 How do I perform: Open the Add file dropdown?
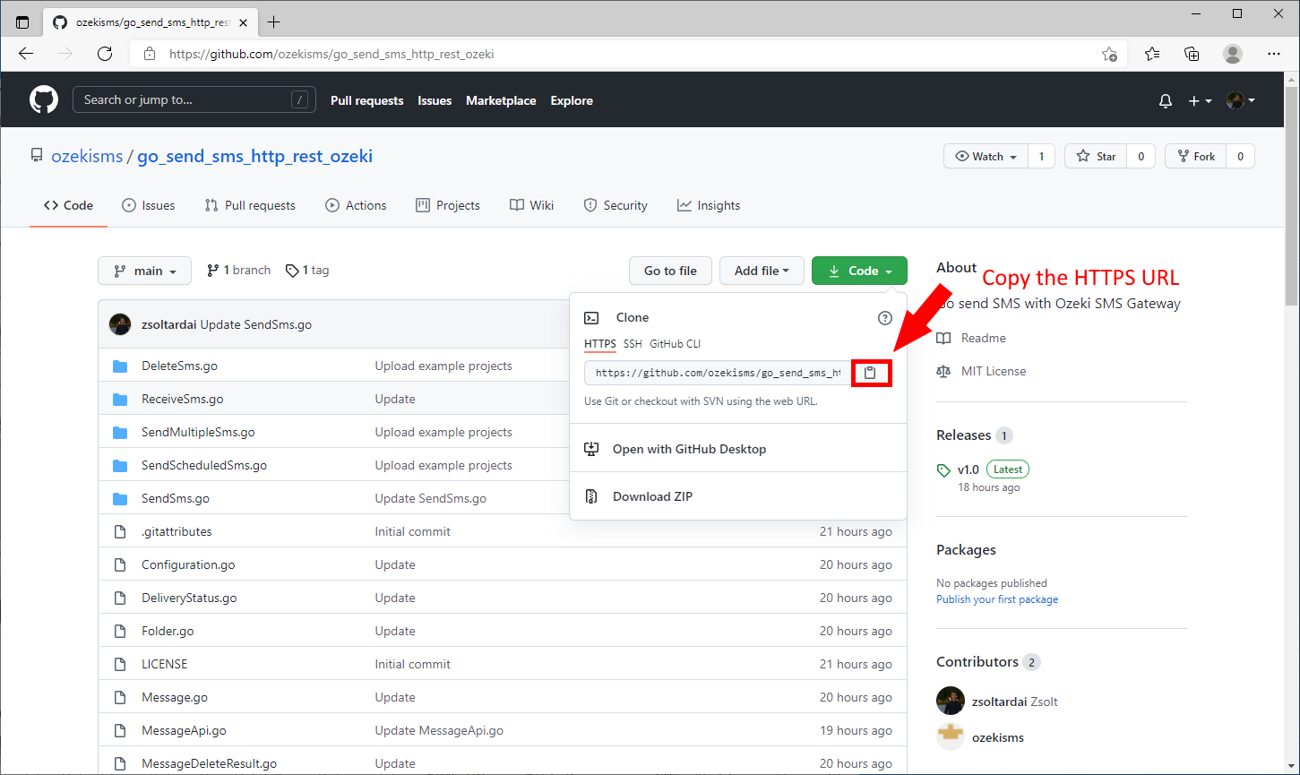coord(762,270)
